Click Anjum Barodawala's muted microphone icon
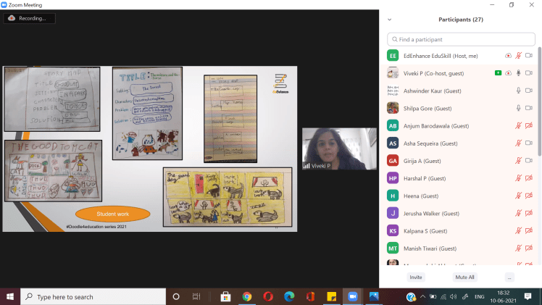 pyautogui.click(x=518, y=125)
